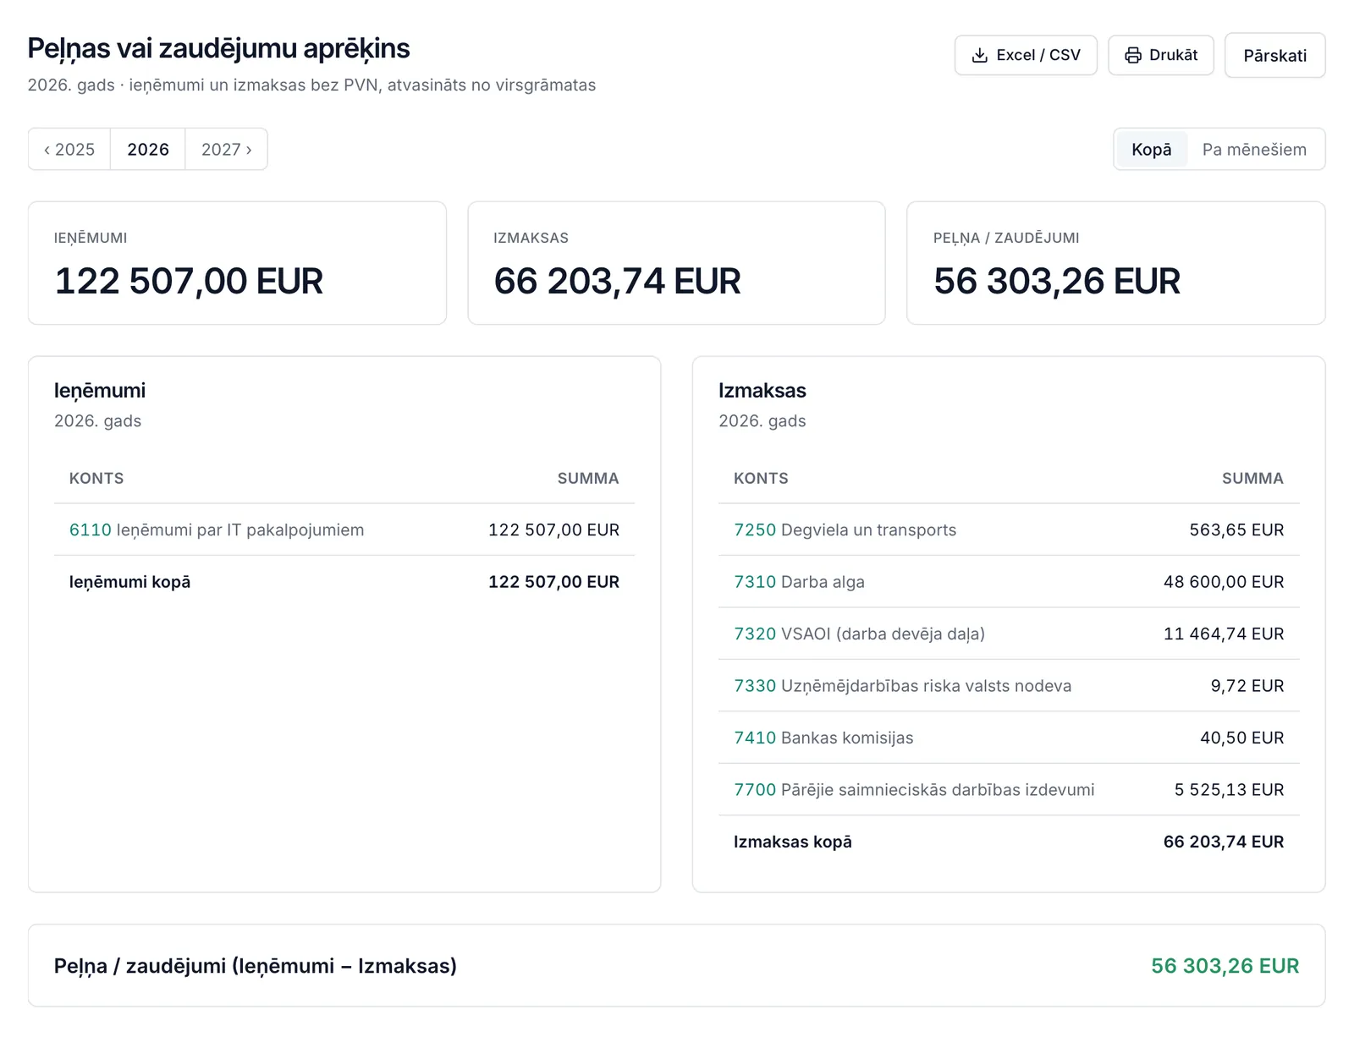Go to previous year 2025

coord(69,149)
